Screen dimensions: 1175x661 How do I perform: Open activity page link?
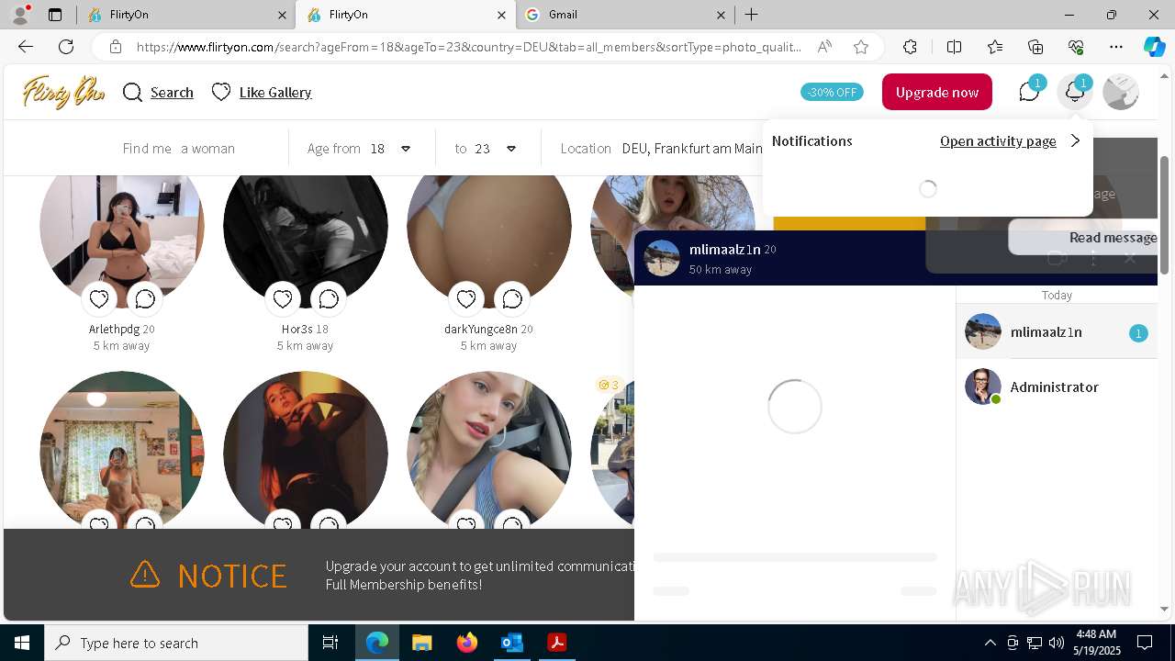click(x=998, y=140)
